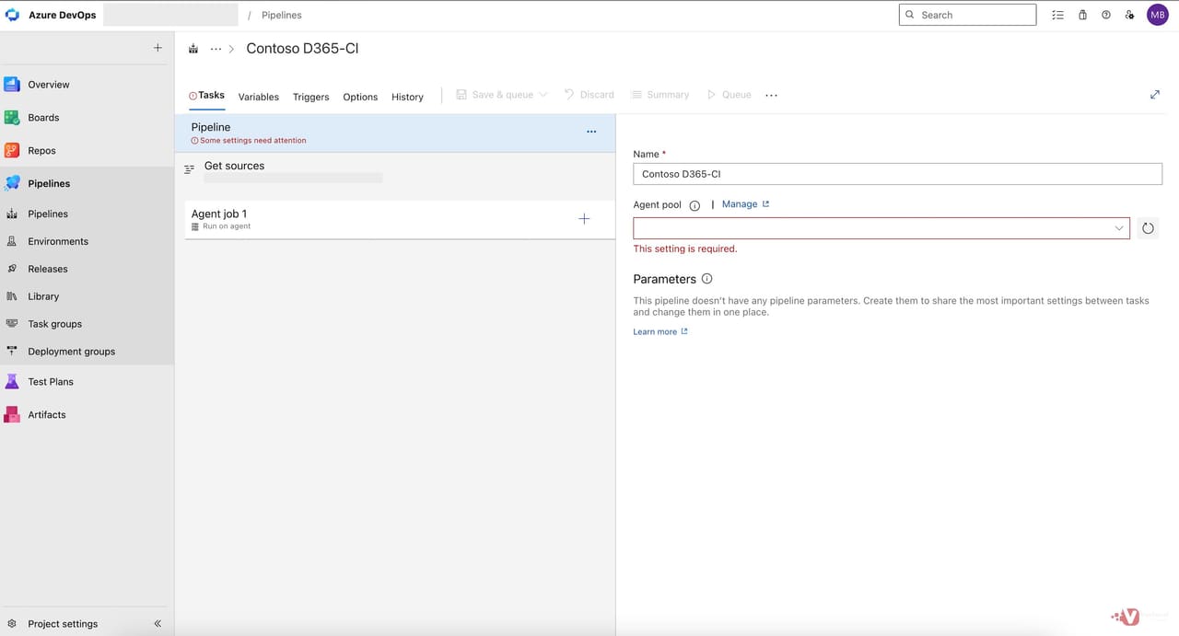This screenshot has width=1179, height=636.
Task: Open the work items list icon in header
Action: click(x=1057, y=15)
